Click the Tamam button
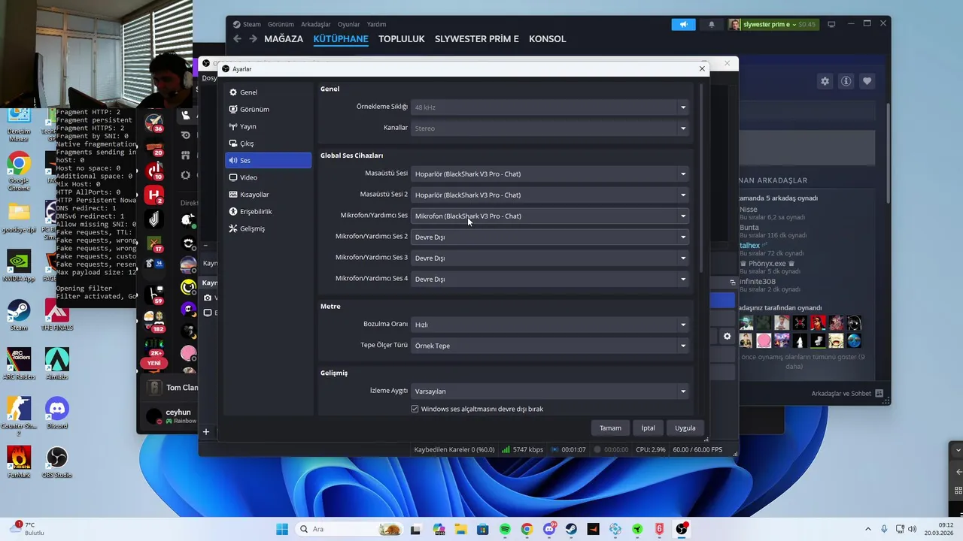Screen dimensions: 963x541 click(x=610, y=428)
